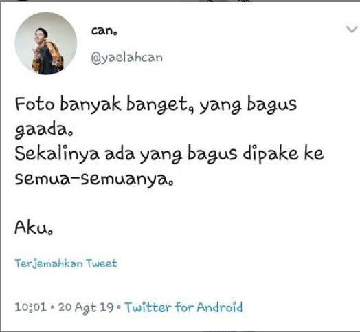Open the circular profile photo of can.

46,43
